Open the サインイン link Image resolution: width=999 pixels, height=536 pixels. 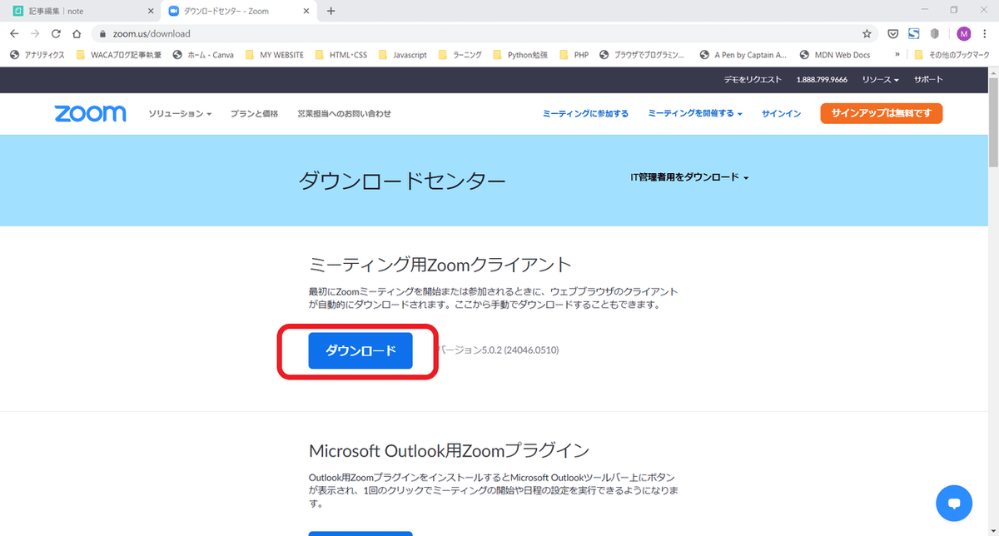click(x=780, y=113)
